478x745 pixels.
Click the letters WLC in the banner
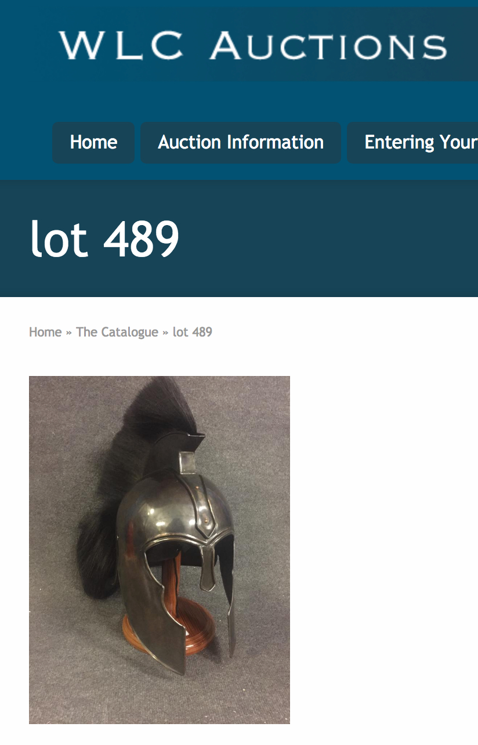pos(121,45)
